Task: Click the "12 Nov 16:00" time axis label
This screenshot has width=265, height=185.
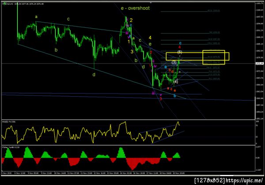Action: coord(99,173)
